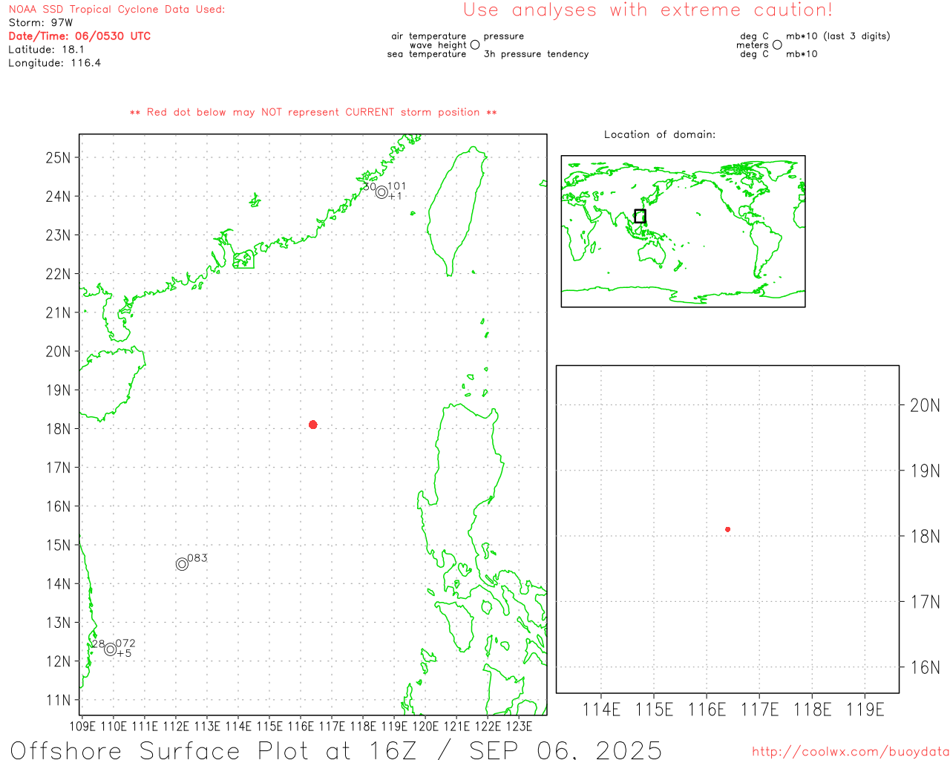Image resolution: width=950 pixels, height=760 pixels.
Task: Click the buoy station marker labeled 083
Action: 182,564
